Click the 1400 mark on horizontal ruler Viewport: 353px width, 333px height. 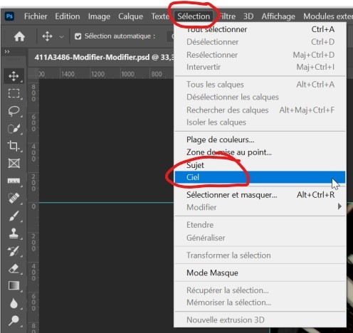[68, 74]
